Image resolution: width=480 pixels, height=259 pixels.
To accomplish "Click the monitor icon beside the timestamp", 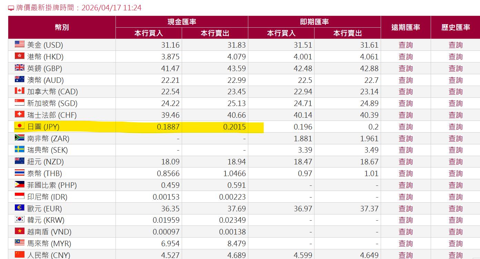I will 11,7.
